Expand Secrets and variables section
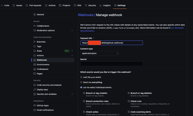 [72, 94]
